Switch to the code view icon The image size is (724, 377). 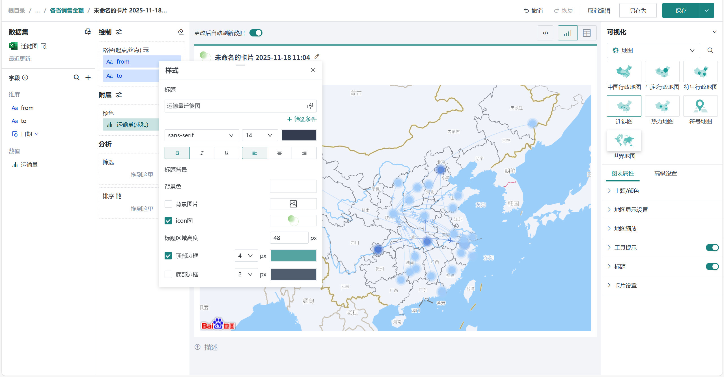coord(545,33)
